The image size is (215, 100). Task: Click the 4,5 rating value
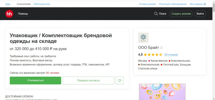click(x=140, y=55)
